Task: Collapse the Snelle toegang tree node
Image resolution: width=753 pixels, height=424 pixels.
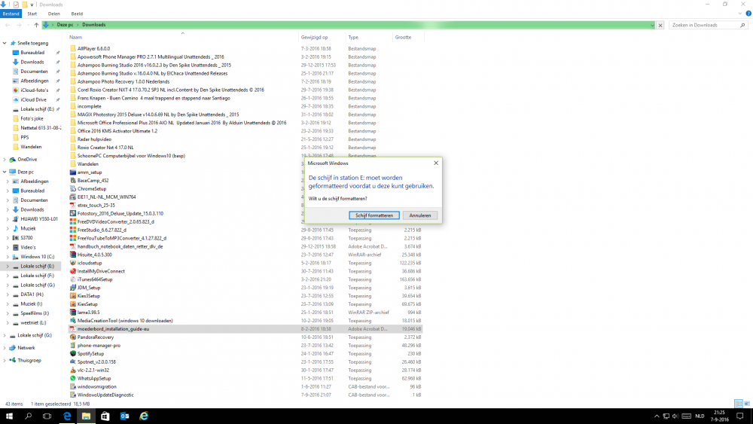Action: 5,43
